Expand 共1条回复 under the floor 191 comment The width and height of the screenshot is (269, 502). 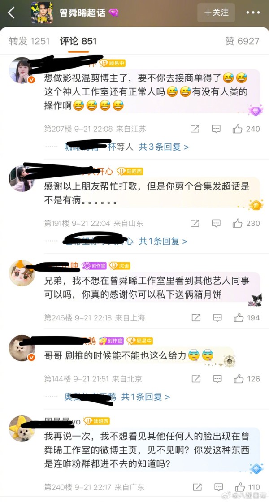(x=163, y=242)
